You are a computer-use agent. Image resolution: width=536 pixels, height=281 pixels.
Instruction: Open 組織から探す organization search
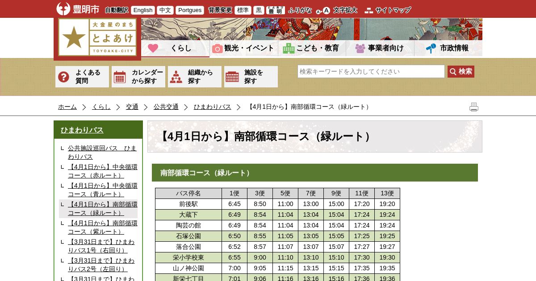pyautogui.click(x=195, y=77)
